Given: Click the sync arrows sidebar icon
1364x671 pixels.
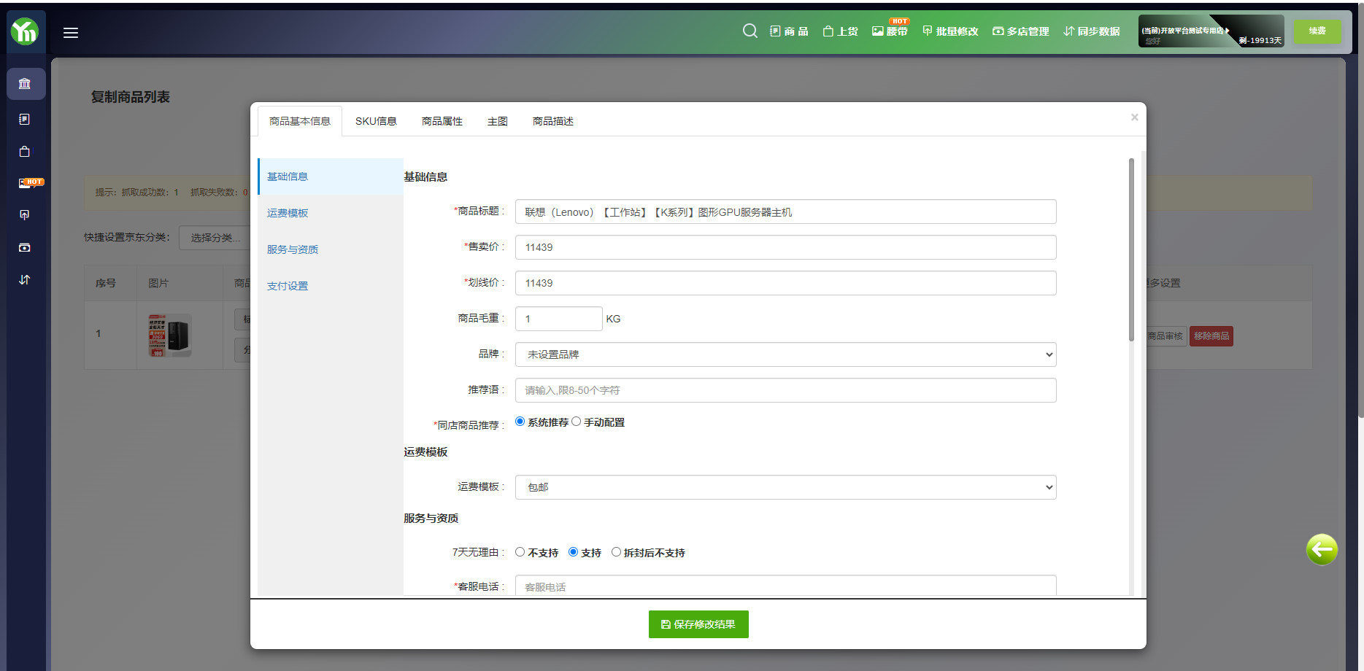Looking at the screenshot, I should coord(25,280).
